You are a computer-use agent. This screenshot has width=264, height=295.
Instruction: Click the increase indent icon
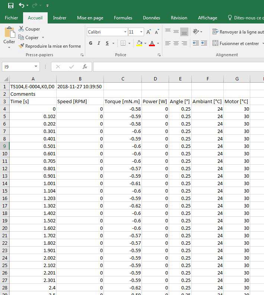204,44
